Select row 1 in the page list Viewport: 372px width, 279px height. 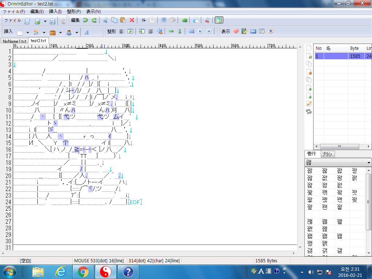[x=338, y=56]
